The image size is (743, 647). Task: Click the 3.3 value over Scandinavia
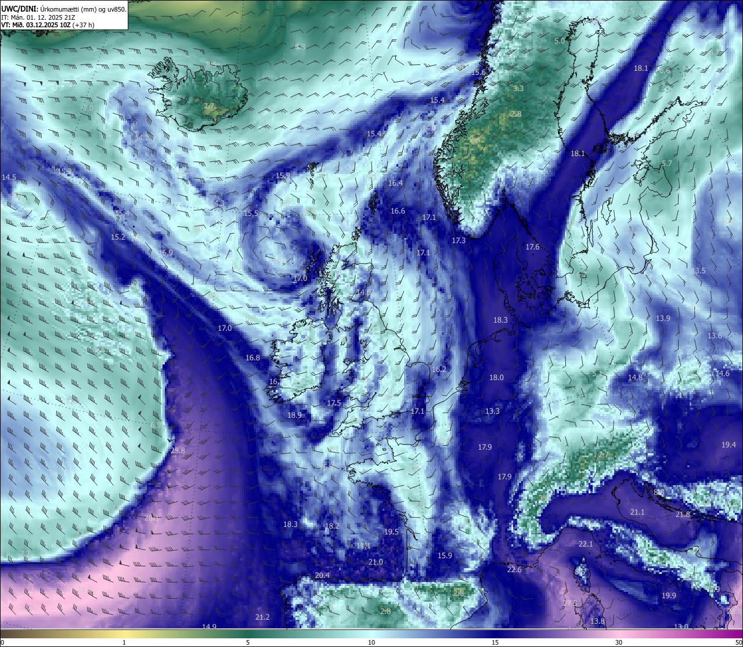[x=518, y=88]
